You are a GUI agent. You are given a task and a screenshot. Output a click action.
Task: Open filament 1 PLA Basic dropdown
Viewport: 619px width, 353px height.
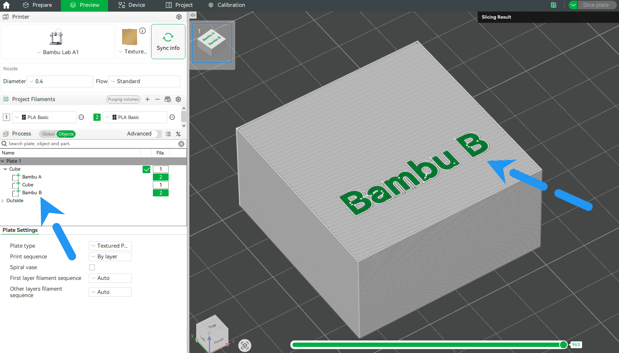coord(44,117)
